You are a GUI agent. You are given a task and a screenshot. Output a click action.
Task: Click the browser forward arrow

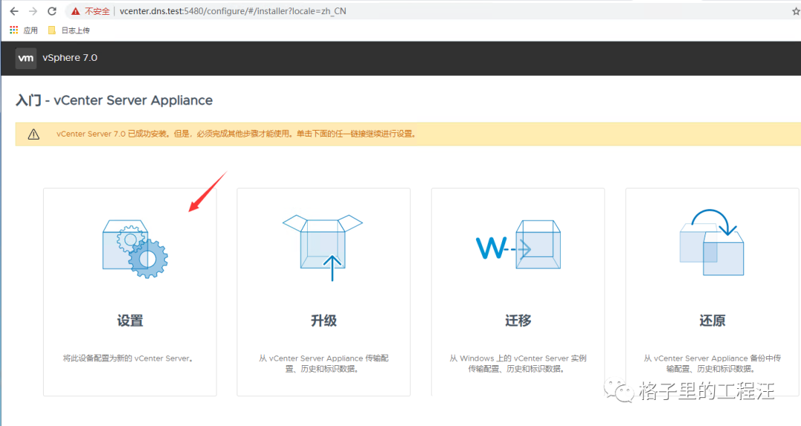click(33, 11)
